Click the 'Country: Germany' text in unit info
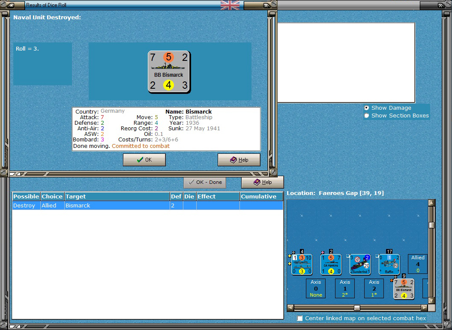452x330 pixels. [100, 111]
